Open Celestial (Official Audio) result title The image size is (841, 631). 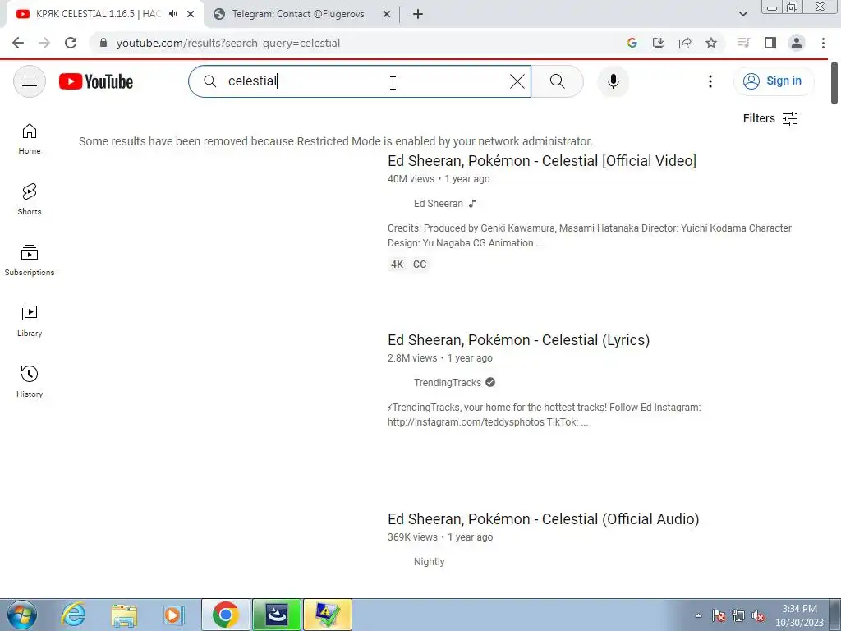544,519
